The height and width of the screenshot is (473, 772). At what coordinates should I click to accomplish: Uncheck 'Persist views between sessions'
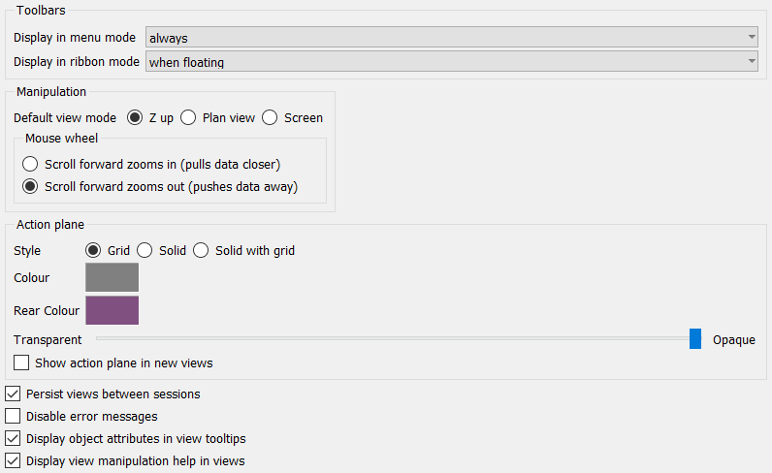tap(13, 394)
